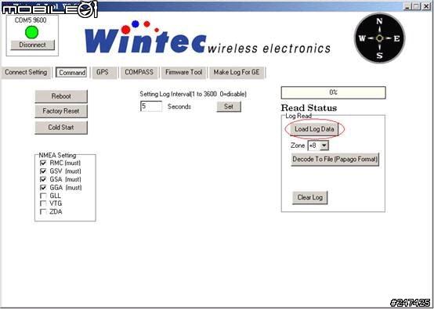The width and height of the screenshot is (434, 309).
Task: Click the compass rose image
Action: [x=379, y=38]
